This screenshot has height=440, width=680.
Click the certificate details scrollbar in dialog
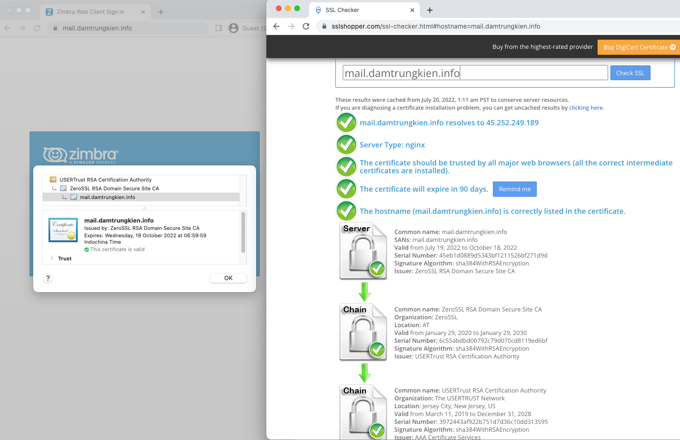243,233
